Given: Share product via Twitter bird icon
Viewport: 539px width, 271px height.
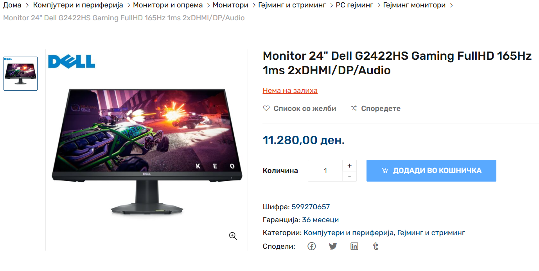Looking at the screenshot, I should [x=333, y=246].
